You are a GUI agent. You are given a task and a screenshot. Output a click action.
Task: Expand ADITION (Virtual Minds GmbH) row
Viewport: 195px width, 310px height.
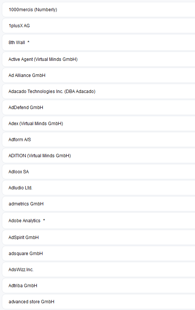click(99, 156)
